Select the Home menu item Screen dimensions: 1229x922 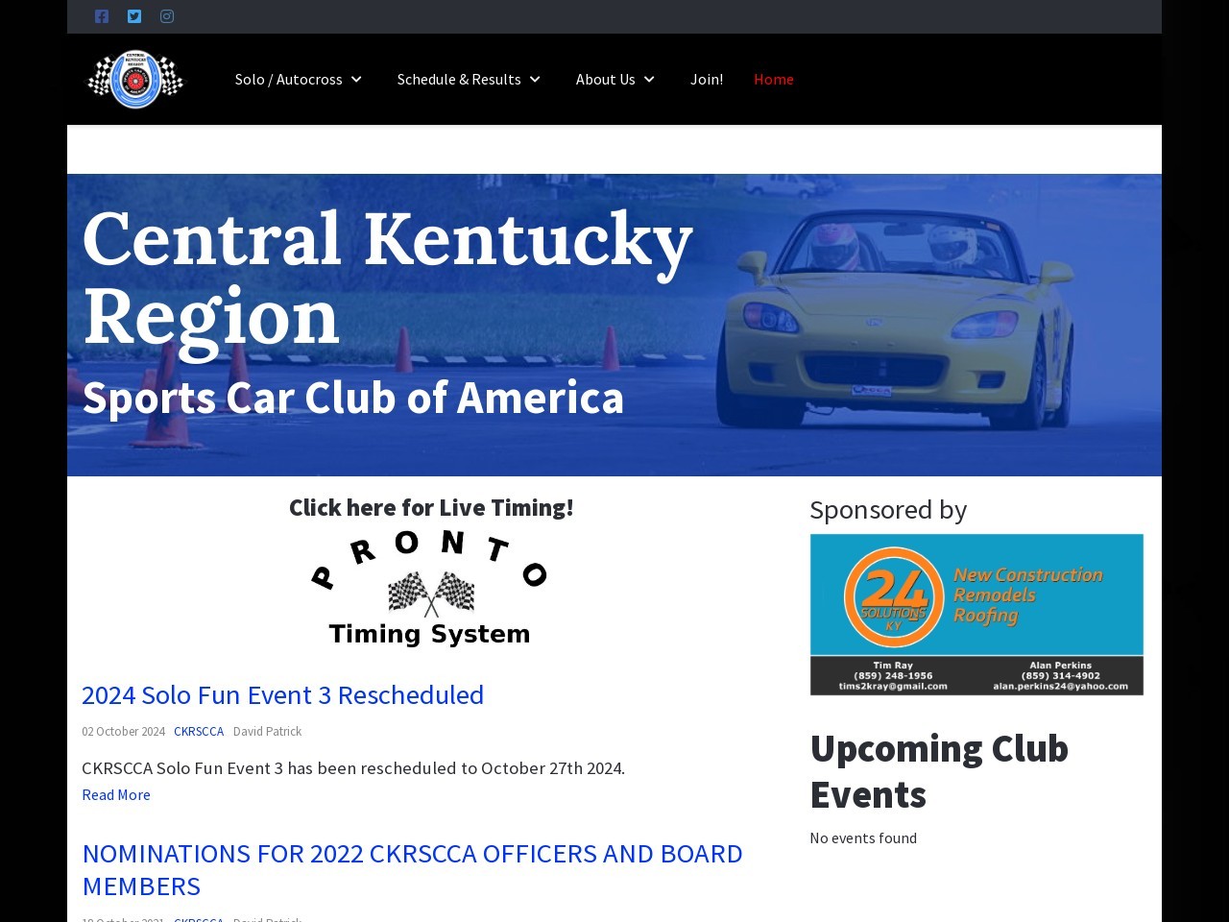point(774,79)
